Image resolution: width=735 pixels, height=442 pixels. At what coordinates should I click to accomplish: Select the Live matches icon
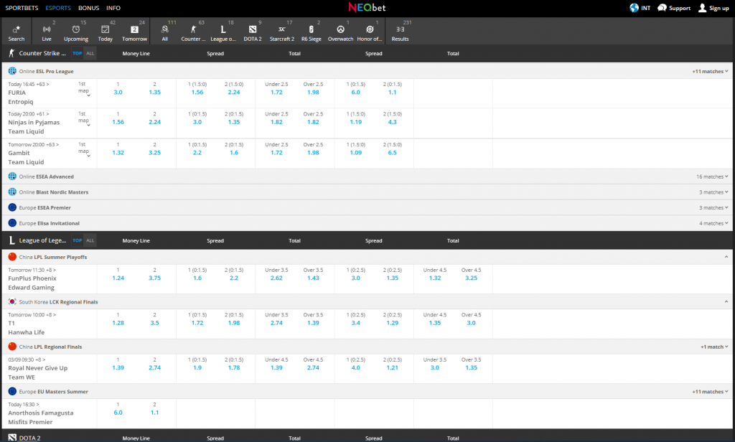[x=47, y=29]
